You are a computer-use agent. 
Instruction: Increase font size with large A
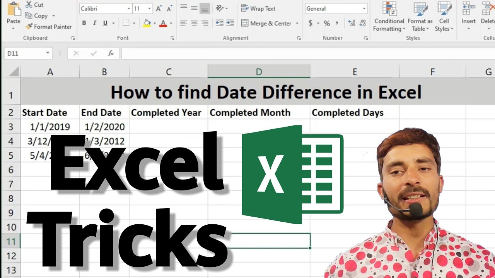tap(159, 8)
